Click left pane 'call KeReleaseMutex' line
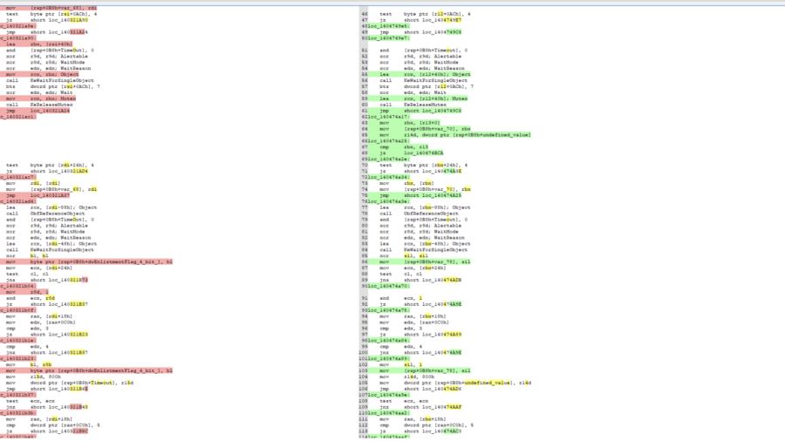 click(x=39, y=105)
